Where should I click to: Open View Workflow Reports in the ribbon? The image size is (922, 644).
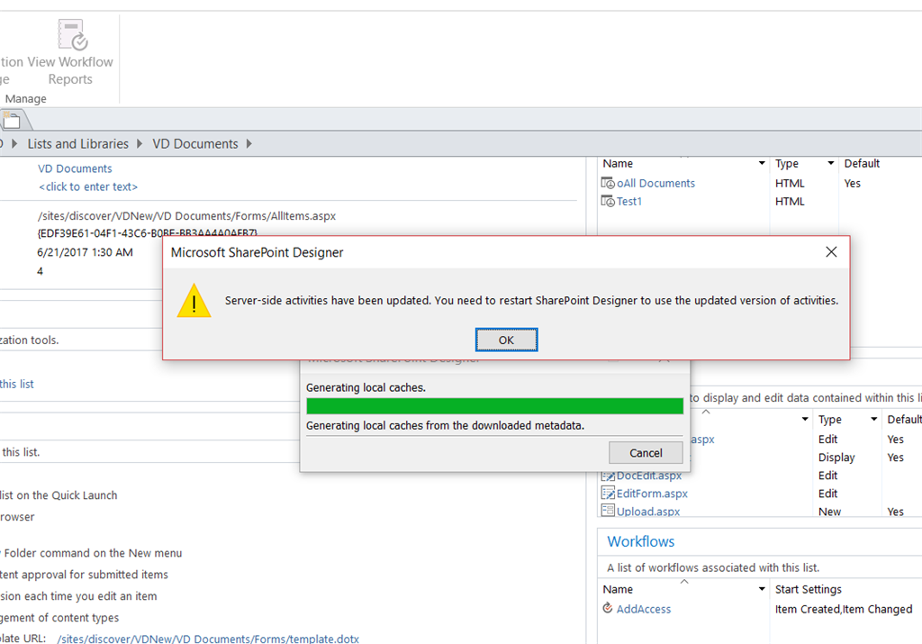point(70,51)
